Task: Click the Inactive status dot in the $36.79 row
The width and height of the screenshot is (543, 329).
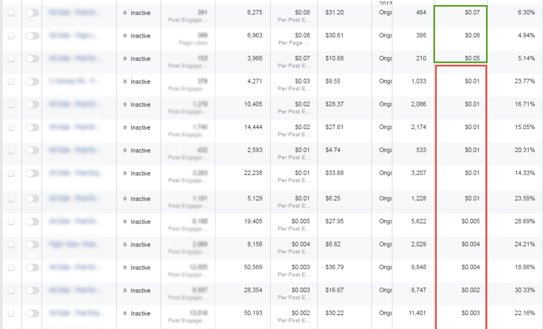Action: click(x=125, y=268)
